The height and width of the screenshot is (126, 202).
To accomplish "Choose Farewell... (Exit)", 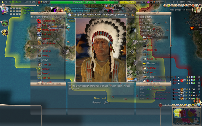I will point(101,102).
